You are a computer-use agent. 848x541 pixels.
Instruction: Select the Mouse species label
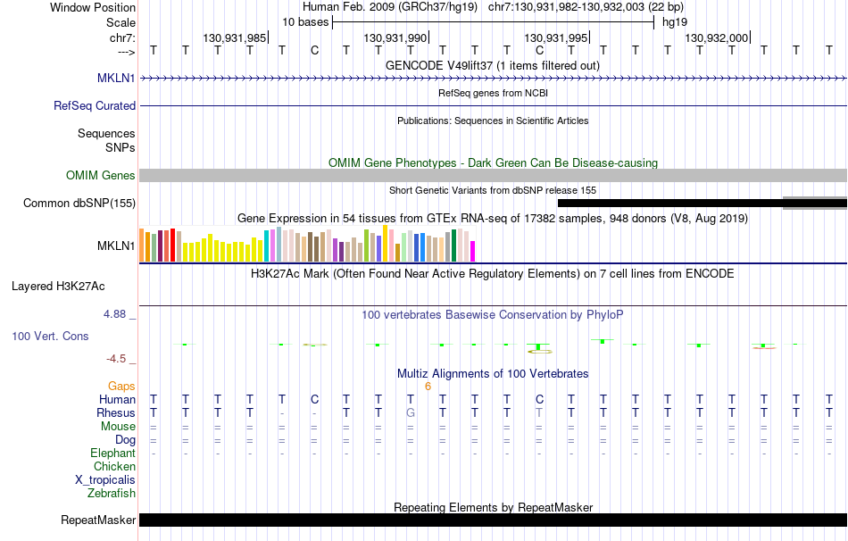tap(118, 427)
